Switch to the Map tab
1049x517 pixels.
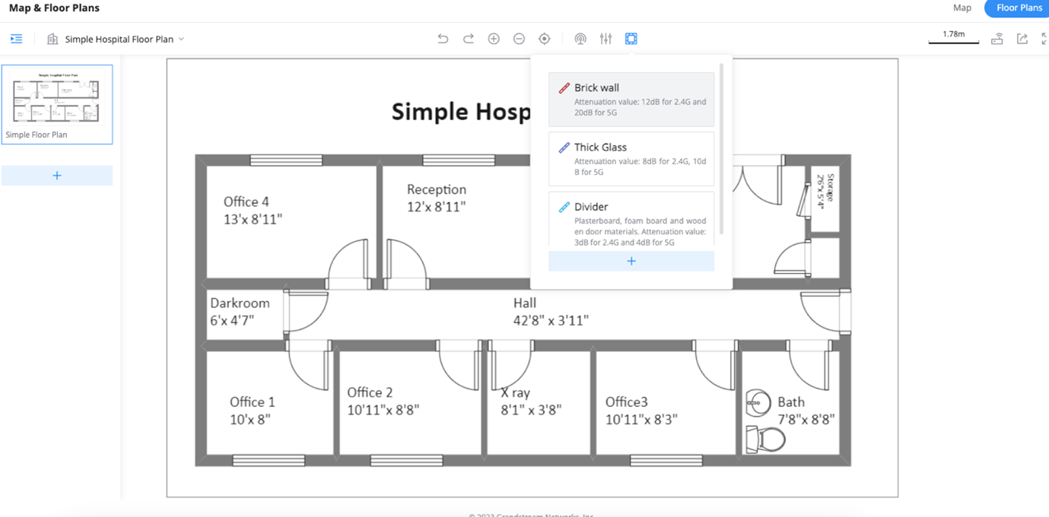(x=962, y=8)
